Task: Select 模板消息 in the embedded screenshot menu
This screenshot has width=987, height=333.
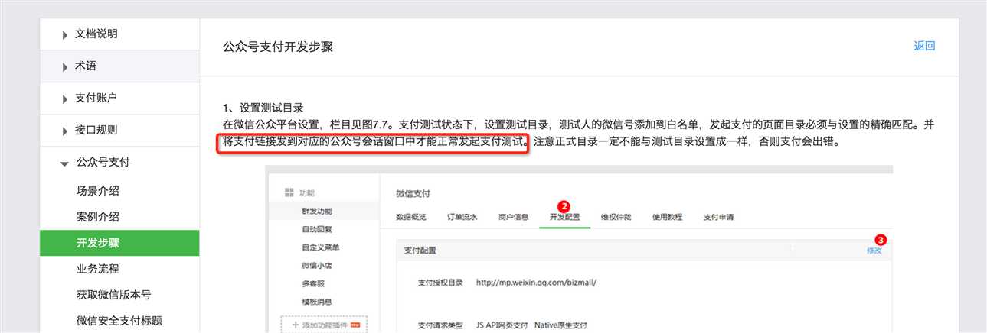Action: (x=317, y=302)
